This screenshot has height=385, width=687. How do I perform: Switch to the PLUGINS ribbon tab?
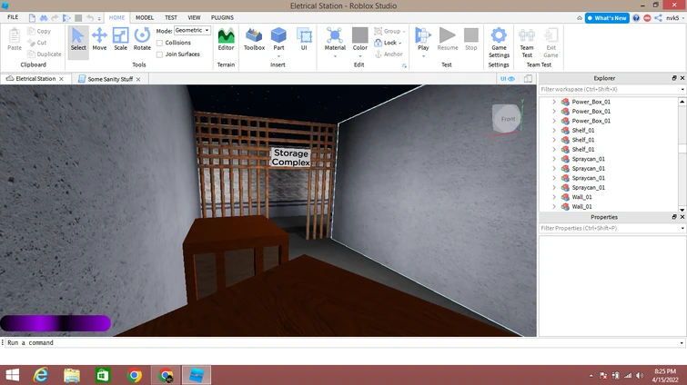(222, 17)
